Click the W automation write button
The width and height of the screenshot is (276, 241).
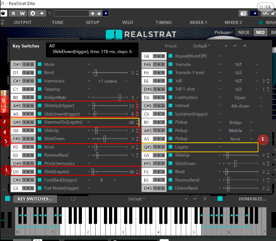(22, 13)
